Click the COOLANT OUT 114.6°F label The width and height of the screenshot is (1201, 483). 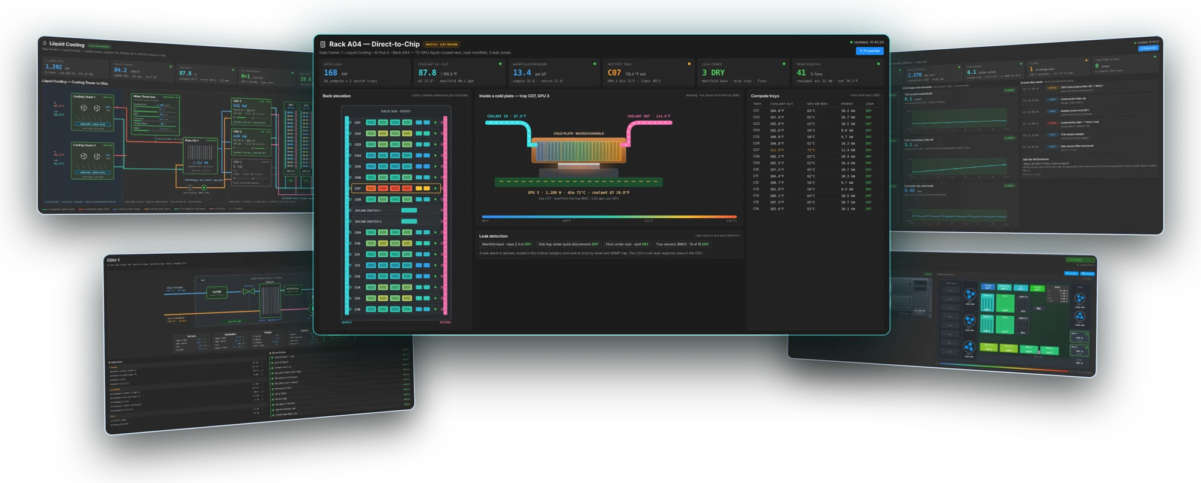tap(649, 116)
